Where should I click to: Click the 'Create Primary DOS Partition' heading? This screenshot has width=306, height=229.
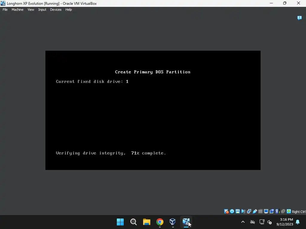point(153,72)
